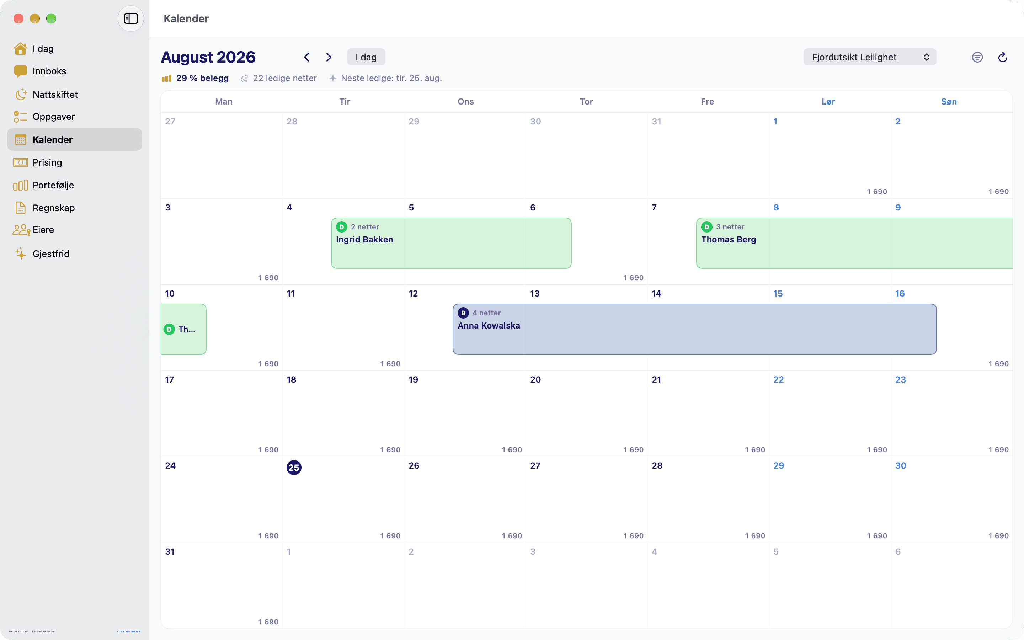1024x640 pixels.
Task: Click the Prising banknote icon
Action: click(20, 162)
